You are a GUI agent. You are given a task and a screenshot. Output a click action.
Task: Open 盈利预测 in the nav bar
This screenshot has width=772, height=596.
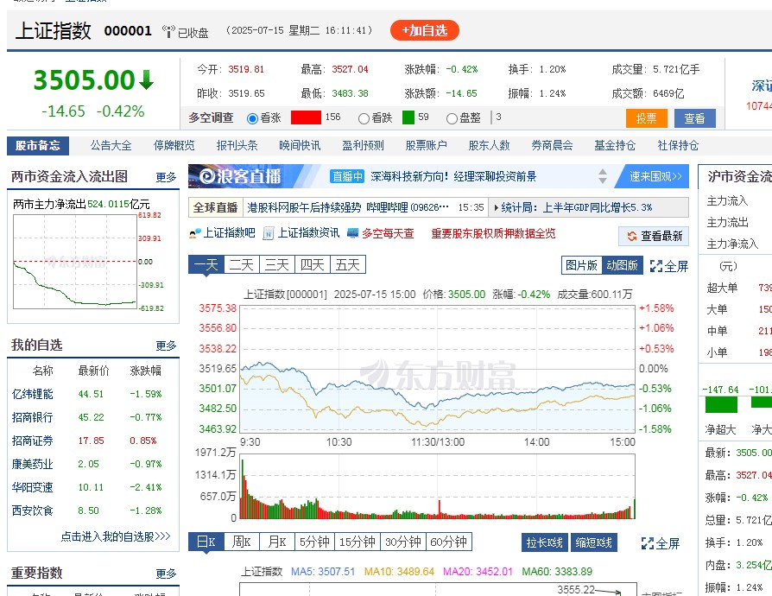click(363, 146)
